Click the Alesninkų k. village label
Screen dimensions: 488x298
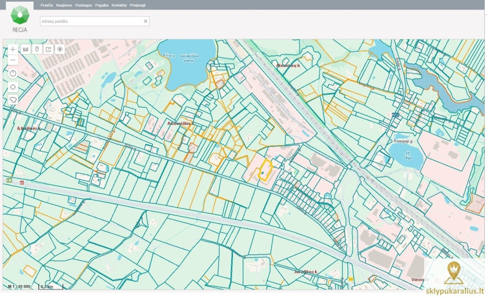tap(289, 65)
